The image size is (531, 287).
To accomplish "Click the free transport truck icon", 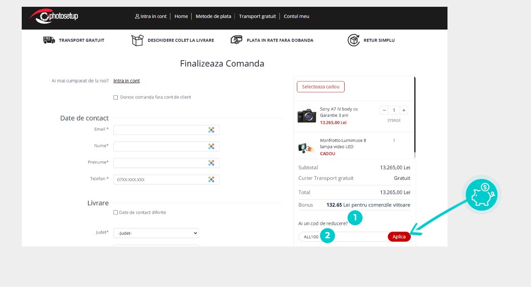I will [x=49, y=40].
